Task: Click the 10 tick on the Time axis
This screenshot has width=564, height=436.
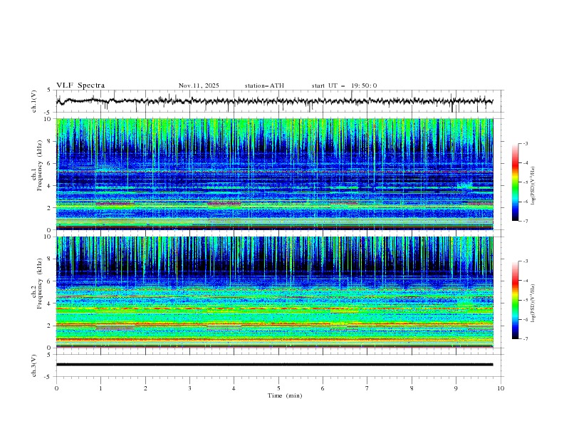Action: coord(501,388)
